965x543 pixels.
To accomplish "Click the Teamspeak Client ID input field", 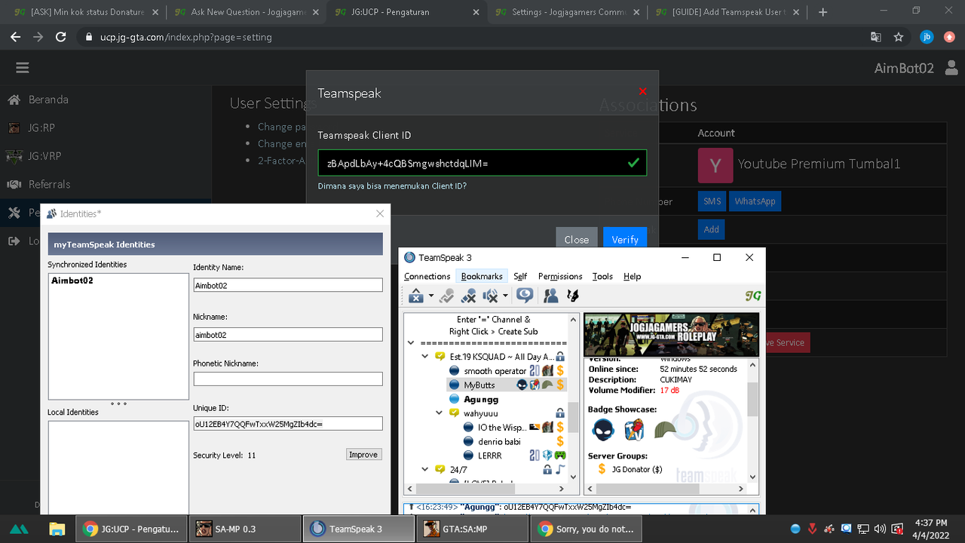I will coord(482,163).
